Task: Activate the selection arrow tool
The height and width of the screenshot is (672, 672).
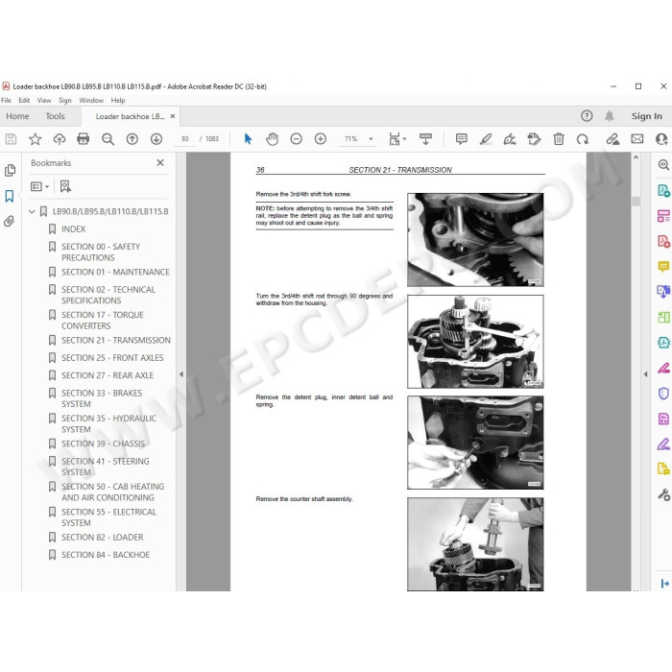Action: pos(248,139)
